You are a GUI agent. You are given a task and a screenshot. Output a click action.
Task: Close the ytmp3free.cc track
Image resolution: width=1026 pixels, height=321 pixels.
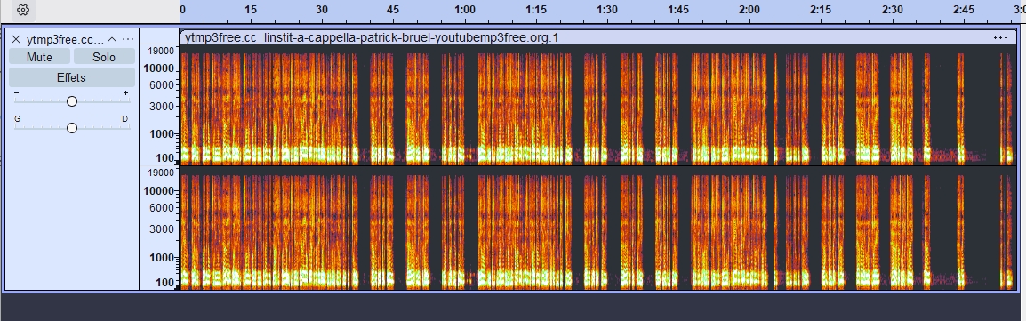tap(16, 39)
